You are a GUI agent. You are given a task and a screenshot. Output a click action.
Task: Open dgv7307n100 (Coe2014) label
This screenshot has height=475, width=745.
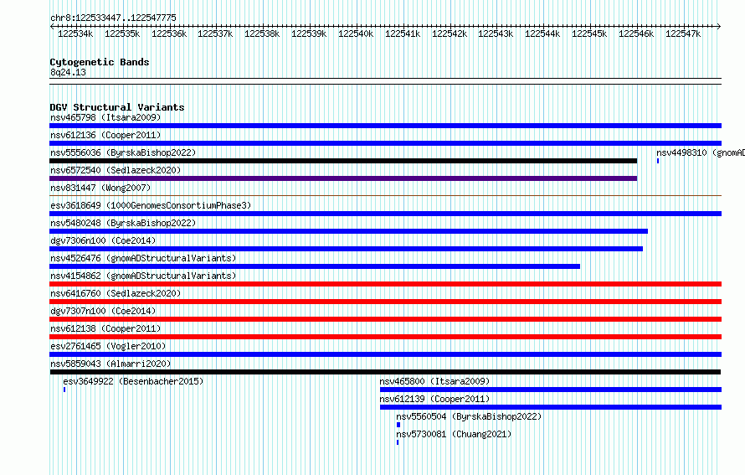coord(103,311)
